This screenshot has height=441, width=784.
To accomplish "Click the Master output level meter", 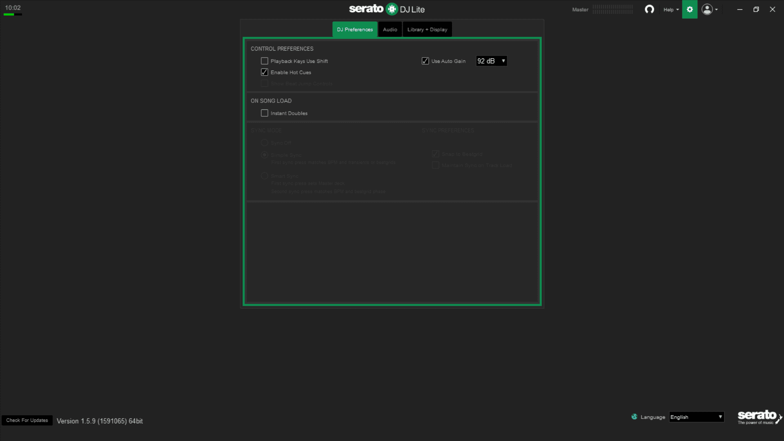I will pyautogui.click(x=612, y=9).
